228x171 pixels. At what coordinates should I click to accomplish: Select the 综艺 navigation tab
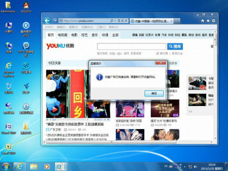[x=85, y=35]
